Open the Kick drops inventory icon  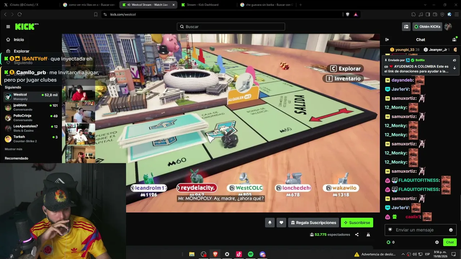(406, 27)
